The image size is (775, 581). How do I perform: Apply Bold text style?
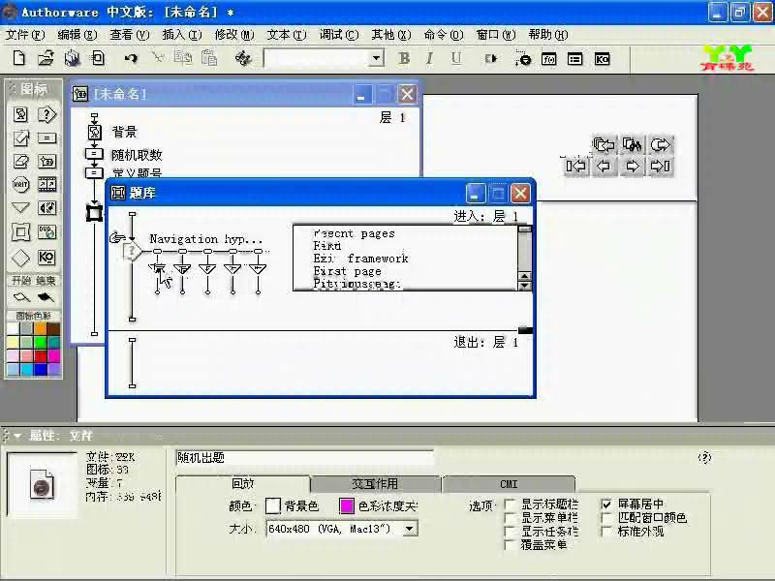click(404, 58)
